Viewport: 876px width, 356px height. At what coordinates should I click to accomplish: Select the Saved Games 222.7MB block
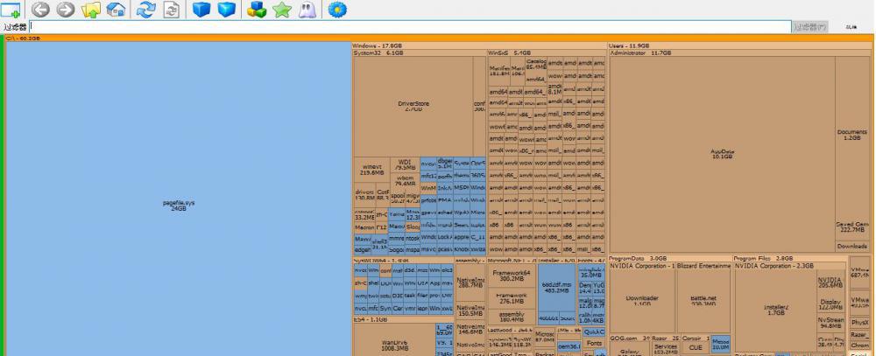pos(852,227)
